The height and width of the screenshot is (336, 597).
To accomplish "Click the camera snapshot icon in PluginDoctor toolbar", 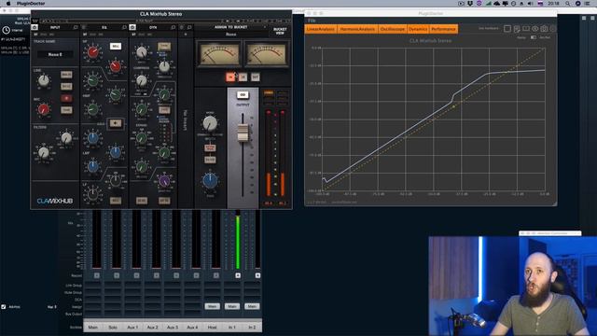I will coord(544,29).
